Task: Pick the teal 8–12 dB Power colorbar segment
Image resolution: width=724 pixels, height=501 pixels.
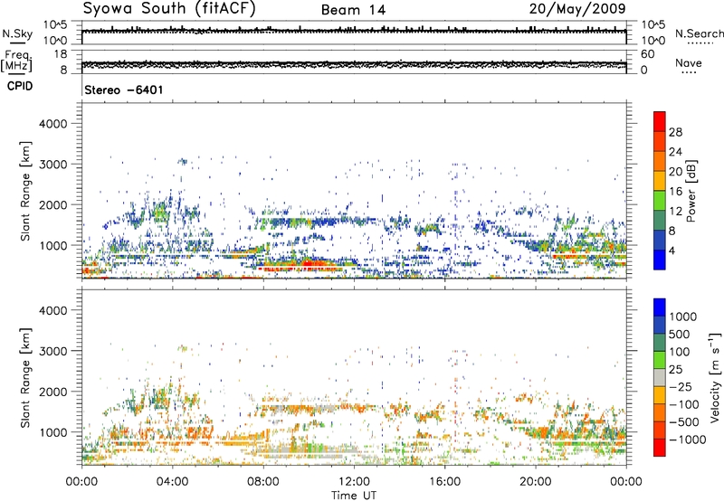Action: [x=660, y=221]
